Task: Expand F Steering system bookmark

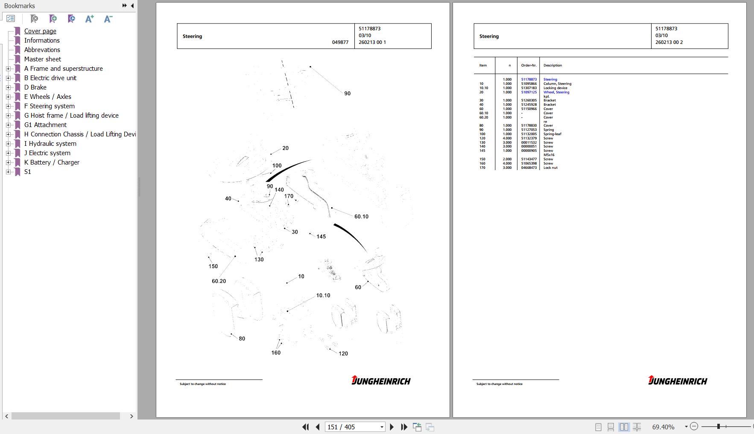Action: (8, 106)
